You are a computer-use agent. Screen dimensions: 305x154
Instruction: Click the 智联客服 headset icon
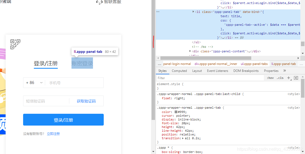coord(99,2)
